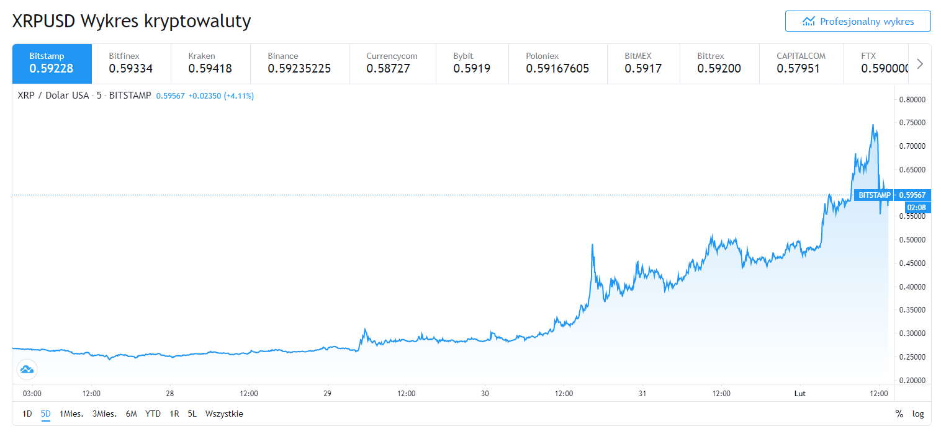Select the BitMEX exchange tab

point(644,64)
